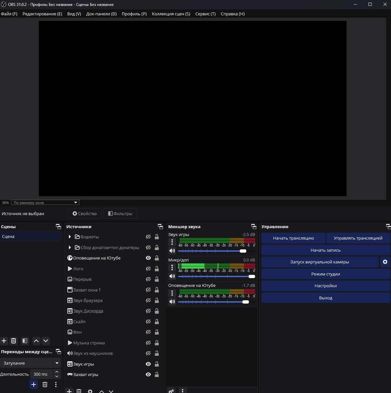Enable Режим студии
Viewport: 391px width, 393px height.
point(326,274)
